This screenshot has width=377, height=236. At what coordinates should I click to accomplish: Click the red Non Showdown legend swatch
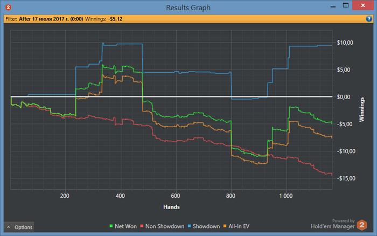coord(142,226)
